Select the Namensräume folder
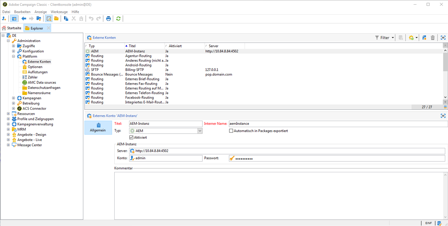Image resolution: width=448 pixels, height=226 pixels. point(39,93)
